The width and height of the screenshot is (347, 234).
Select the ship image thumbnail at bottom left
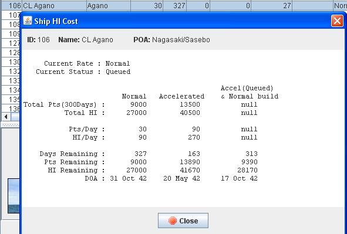(14, 196)
